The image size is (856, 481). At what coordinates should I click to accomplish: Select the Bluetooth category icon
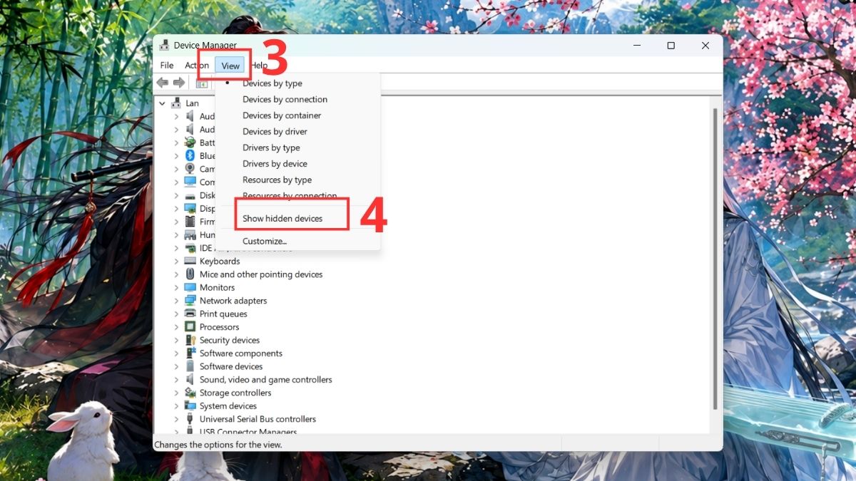190,155
